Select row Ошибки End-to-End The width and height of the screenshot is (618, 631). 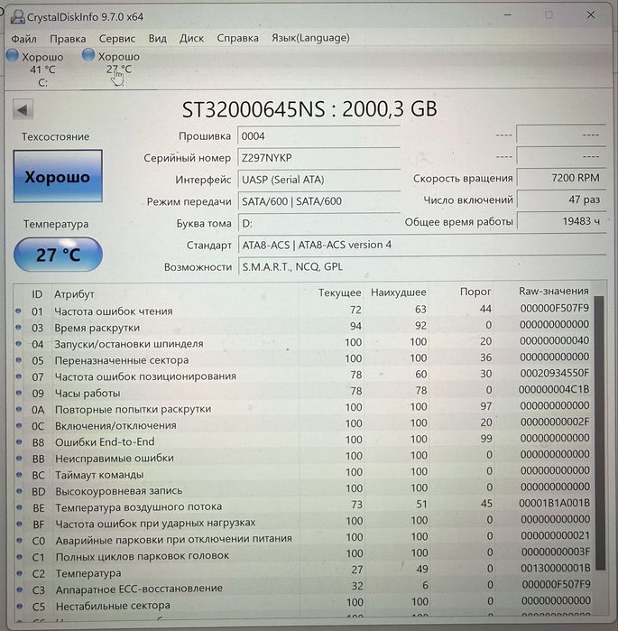pyautogui.click(x=303, y=441)
